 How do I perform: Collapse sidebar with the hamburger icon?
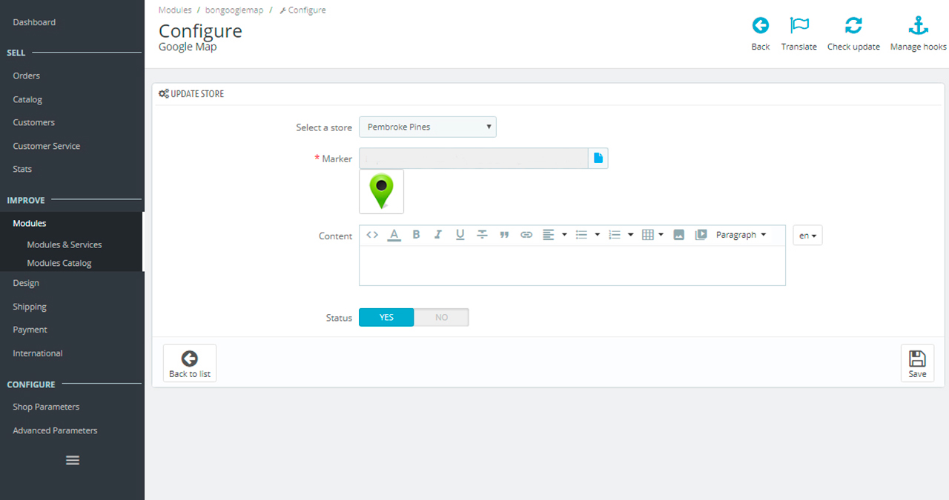coord(73,460)
